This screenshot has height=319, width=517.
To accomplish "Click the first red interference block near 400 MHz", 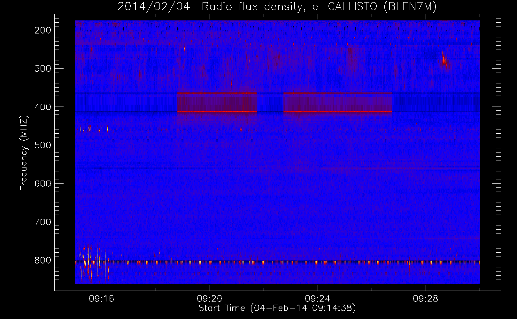I will point(217,102).
